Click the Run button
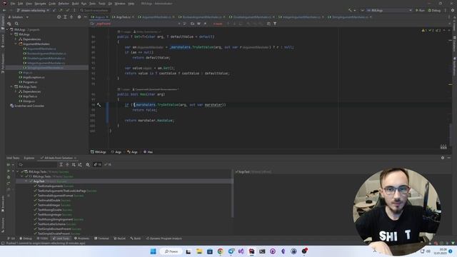 420,10
